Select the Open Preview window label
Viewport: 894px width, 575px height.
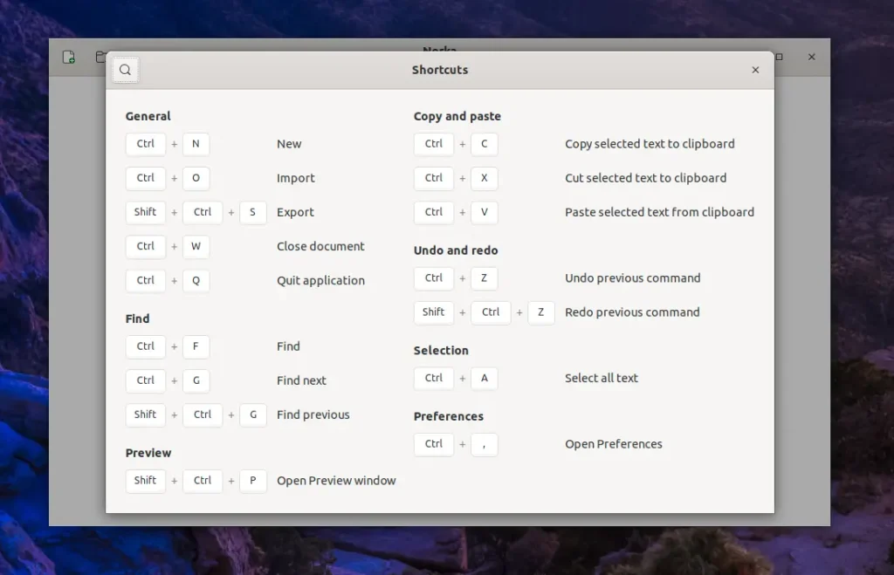pos(336,481)
